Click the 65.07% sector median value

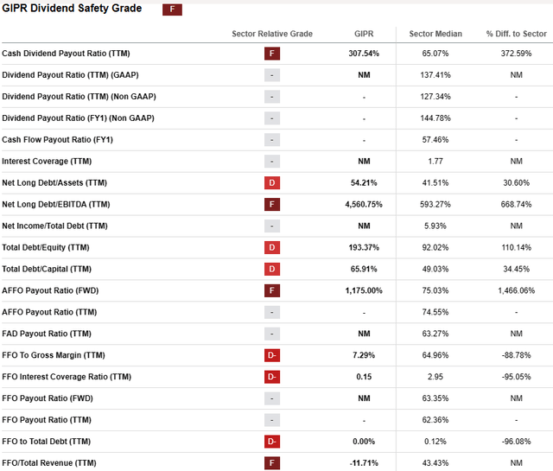435,54
